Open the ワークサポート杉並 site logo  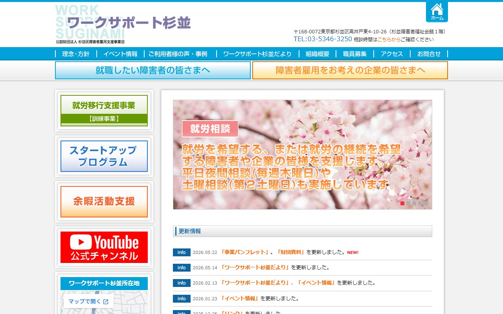(x=123, y=24)
